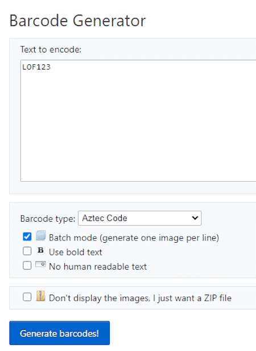Click the chevron arrow of the Barcode type select
This screenshot has width=256, height=351.
(x=195, y=218)
